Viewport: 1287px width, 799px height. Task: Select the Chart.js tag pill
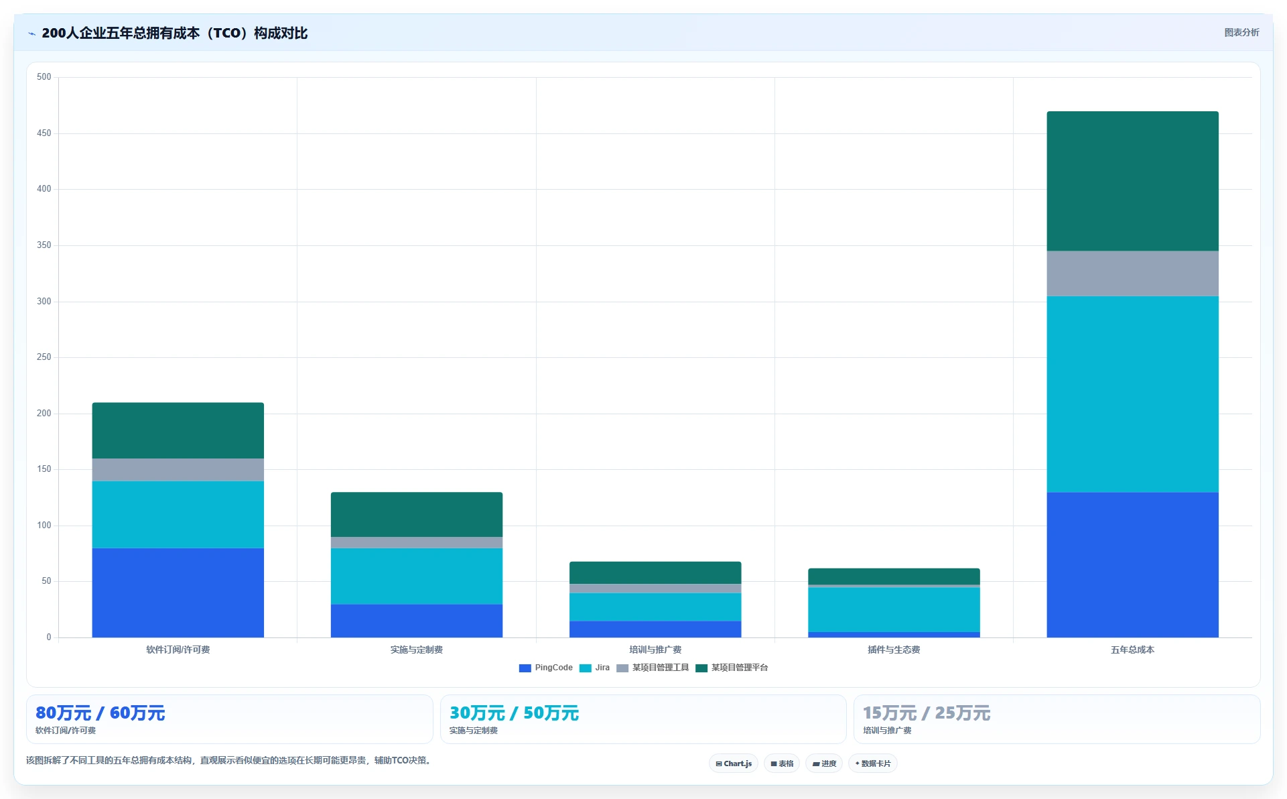tap(734, 763)
